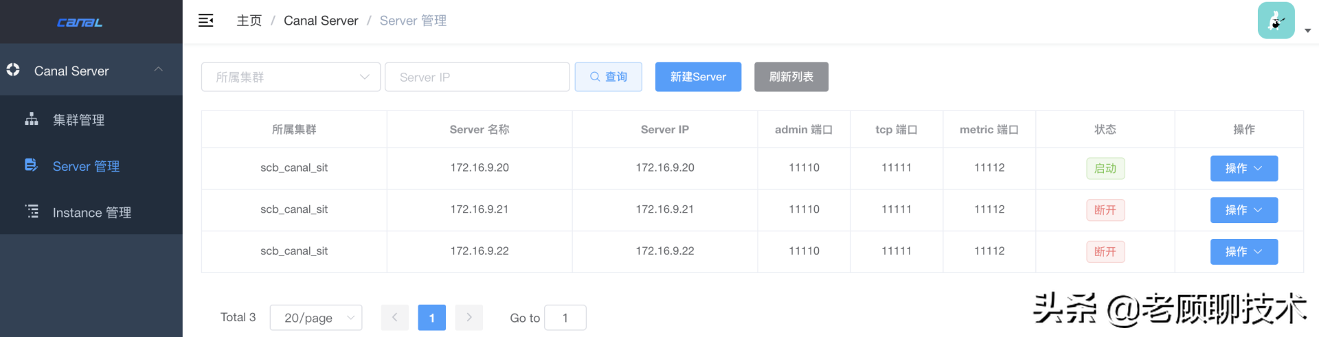Click the 状态 column header
The image size is (1319, 337).
(x=1105, y=130)
